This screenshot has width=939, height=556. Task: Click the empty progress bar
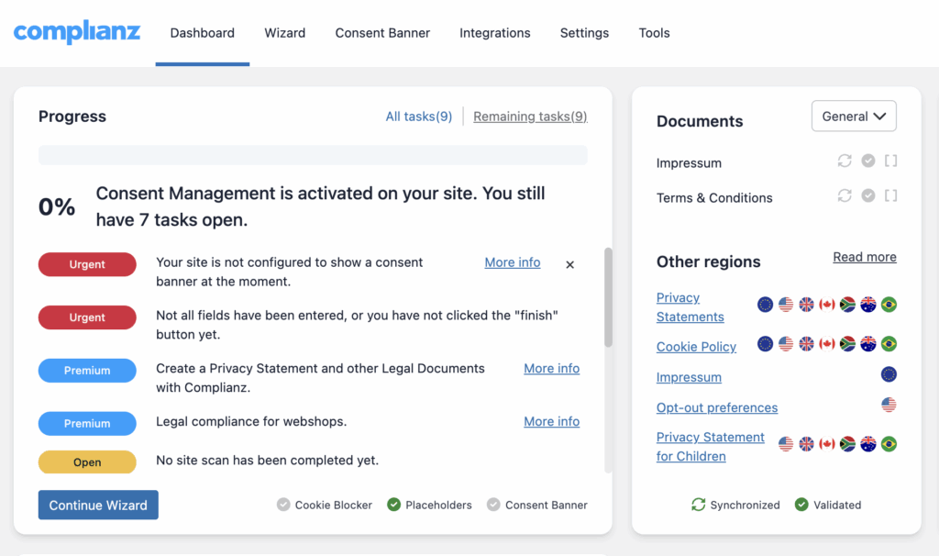(313, 154)
